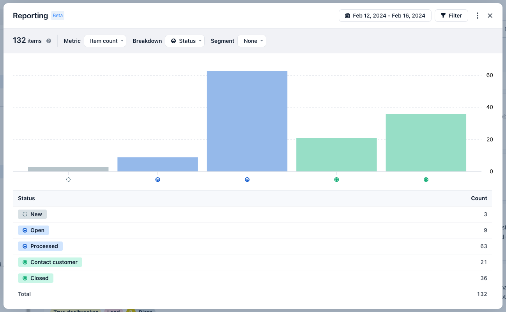Click the y-axis label 40
The width and height of the screenshot is (506, 312).
[x=490, y=107]
